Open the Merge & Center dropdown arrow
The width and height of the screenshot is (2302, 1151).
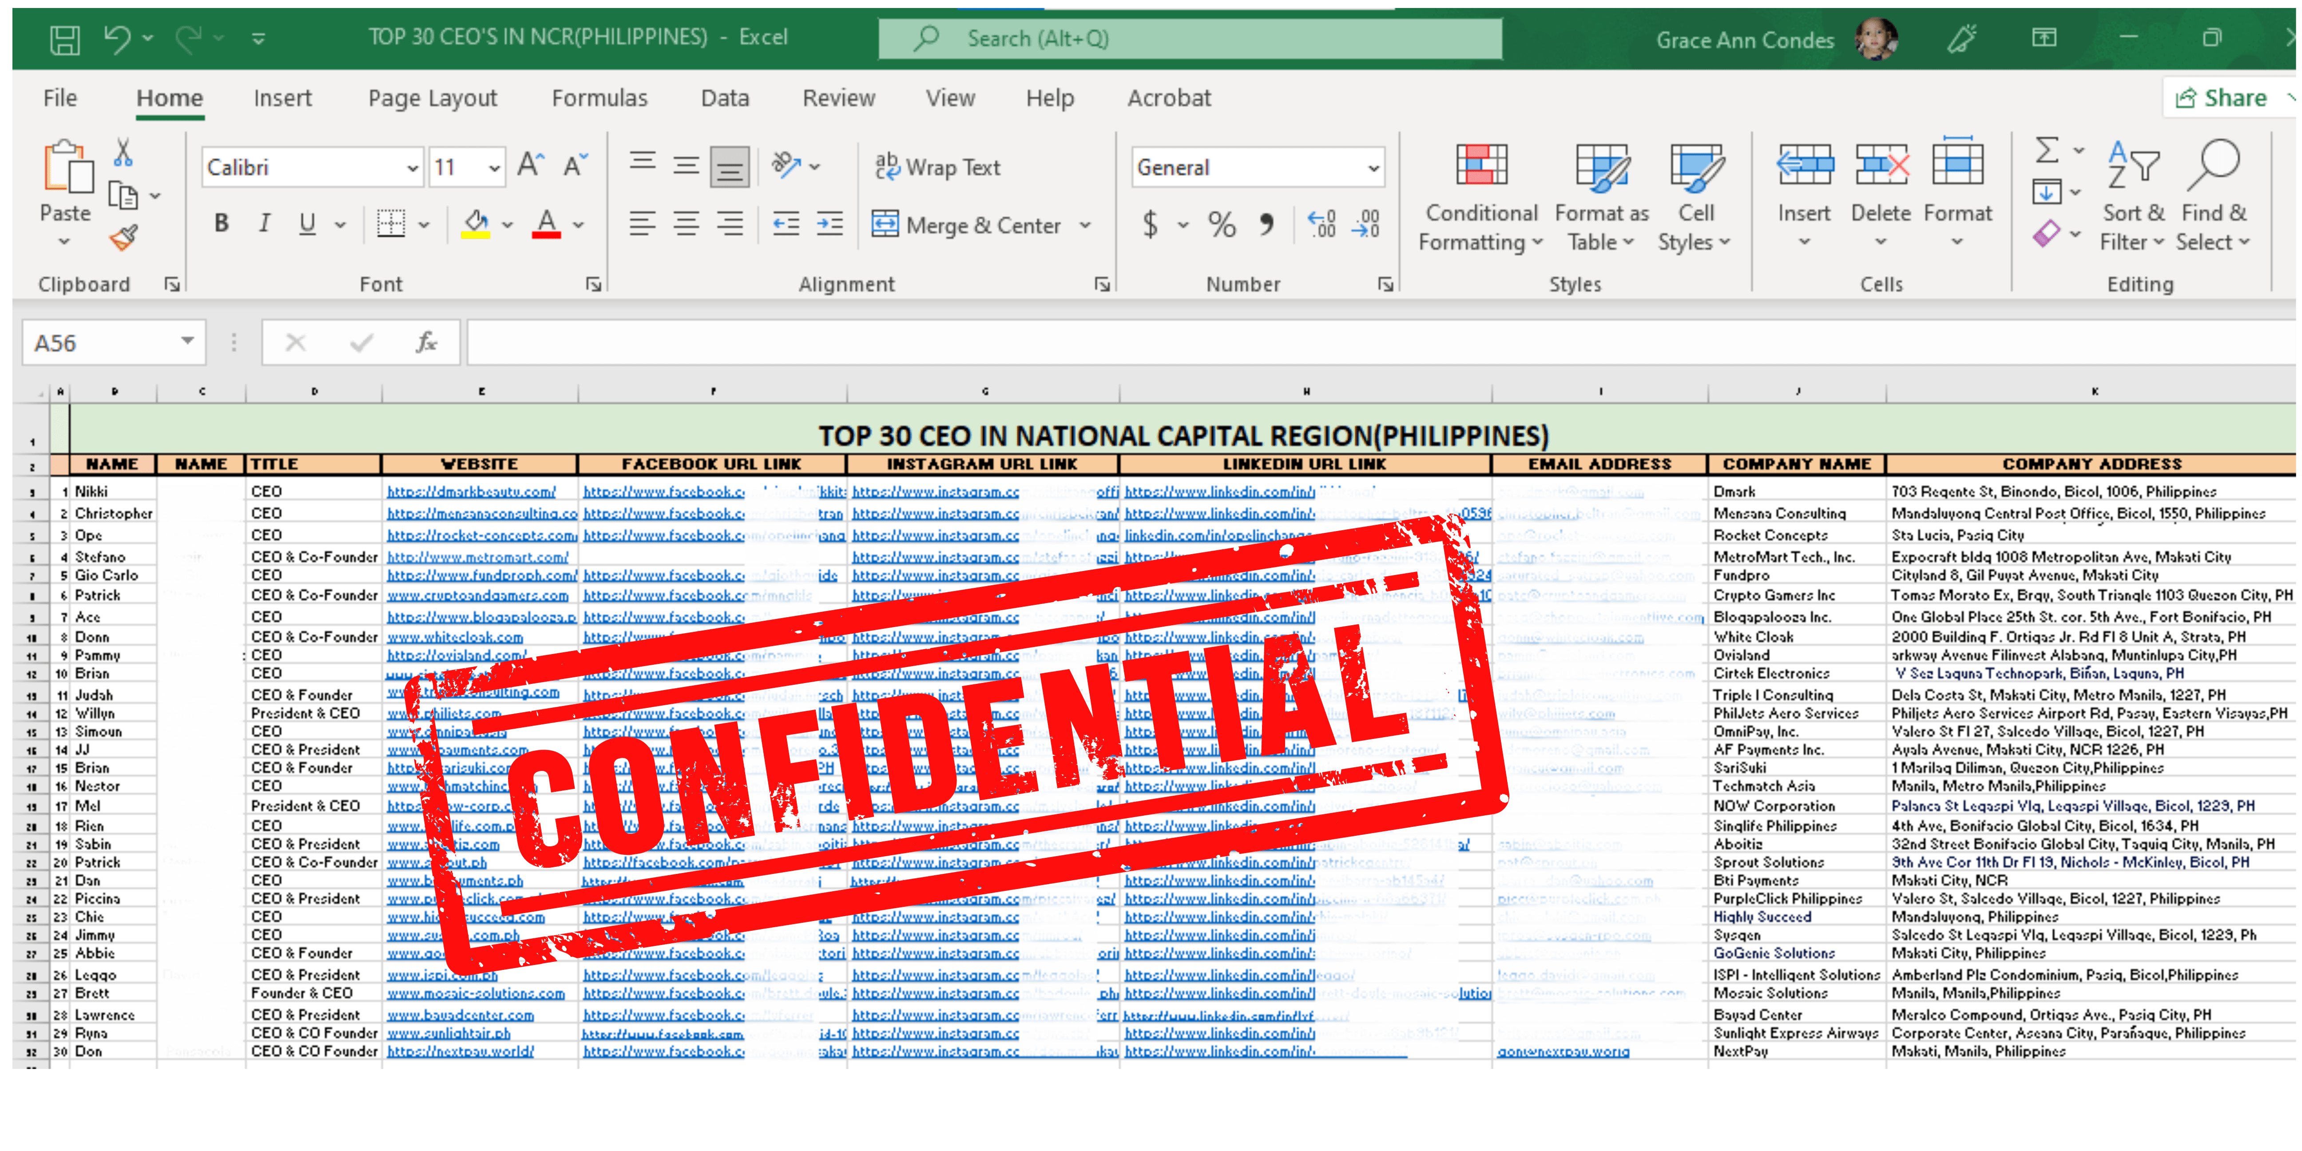point(1085,225)
